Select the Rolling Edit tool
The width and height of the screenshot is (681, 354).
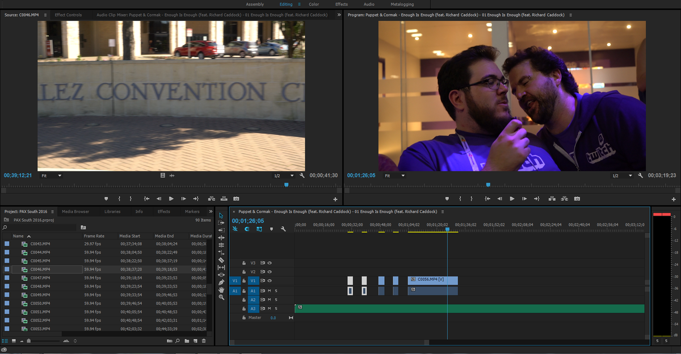221,245
